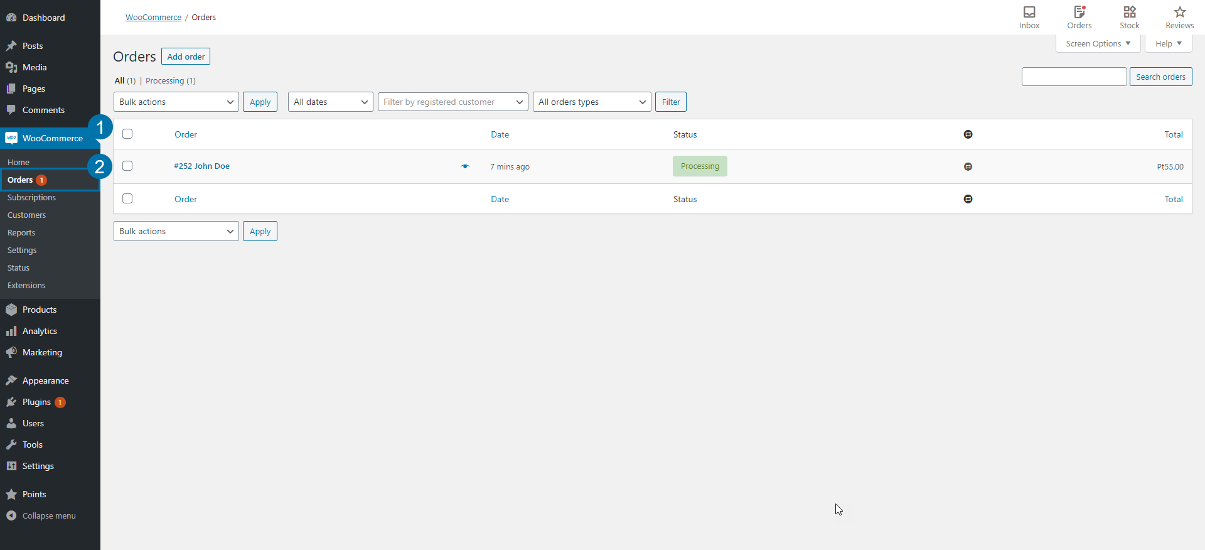
Task: Open the Reports submenu item
Action: (x=21, y=232)
